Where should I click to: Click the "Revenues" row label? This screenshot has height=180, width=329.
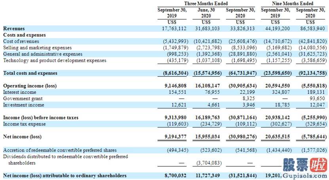[x=14, y=28]
